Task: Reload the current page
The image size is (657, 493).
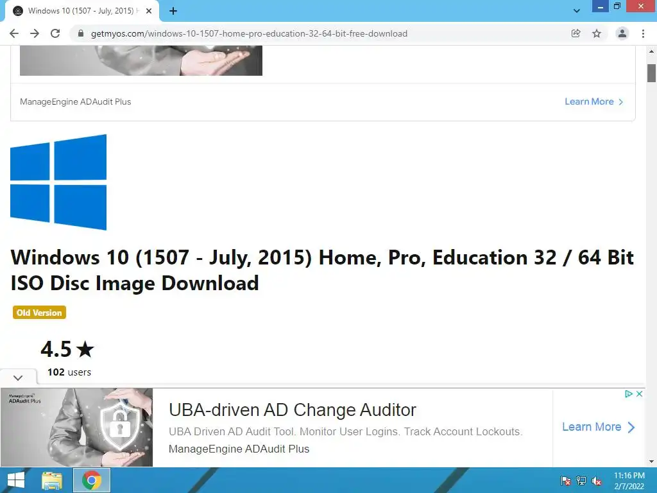Action: coord(55,33)
